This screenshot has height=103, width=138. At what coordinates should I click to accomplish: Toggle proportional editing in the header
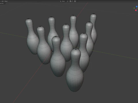click(75, 1)
